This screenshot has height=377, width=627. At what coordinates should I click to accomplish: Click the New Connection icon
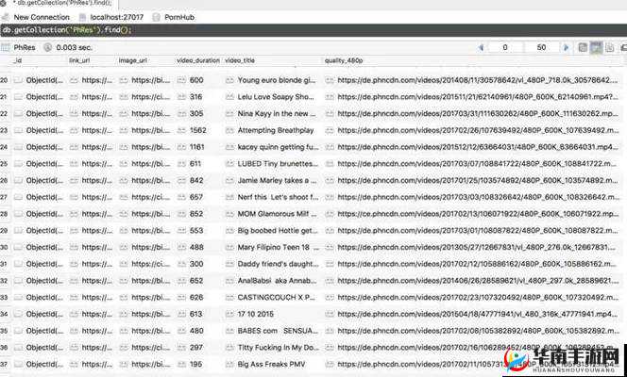(x=7, y=17)
